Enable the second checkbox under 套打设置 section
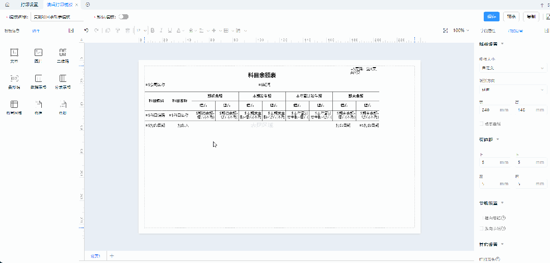 point(482,229)
